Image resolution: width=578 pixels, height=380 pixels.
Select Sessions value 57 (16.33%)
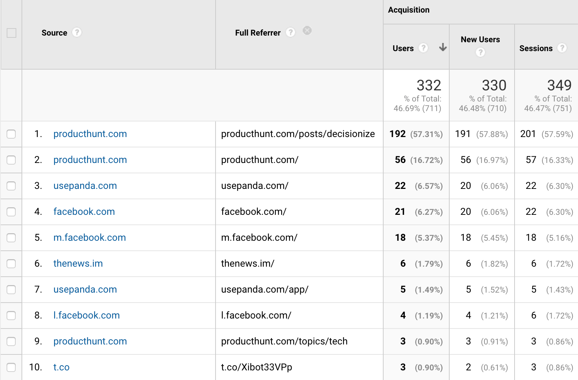549,160
